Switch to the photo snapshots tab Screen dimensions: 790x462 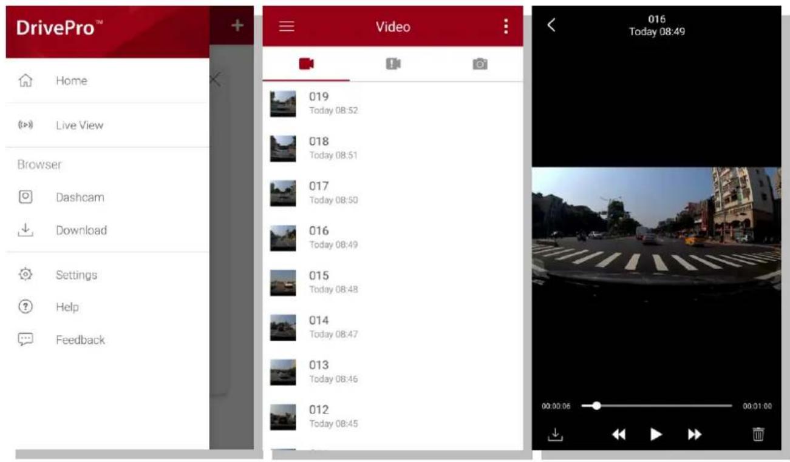[480, 64]
